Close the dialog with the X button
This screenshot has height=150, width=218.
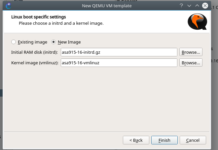[205, 6]
